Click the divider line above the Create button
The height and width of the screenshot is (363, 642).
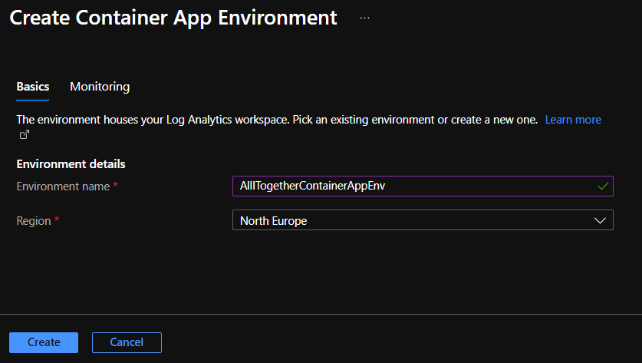point(321,314)
